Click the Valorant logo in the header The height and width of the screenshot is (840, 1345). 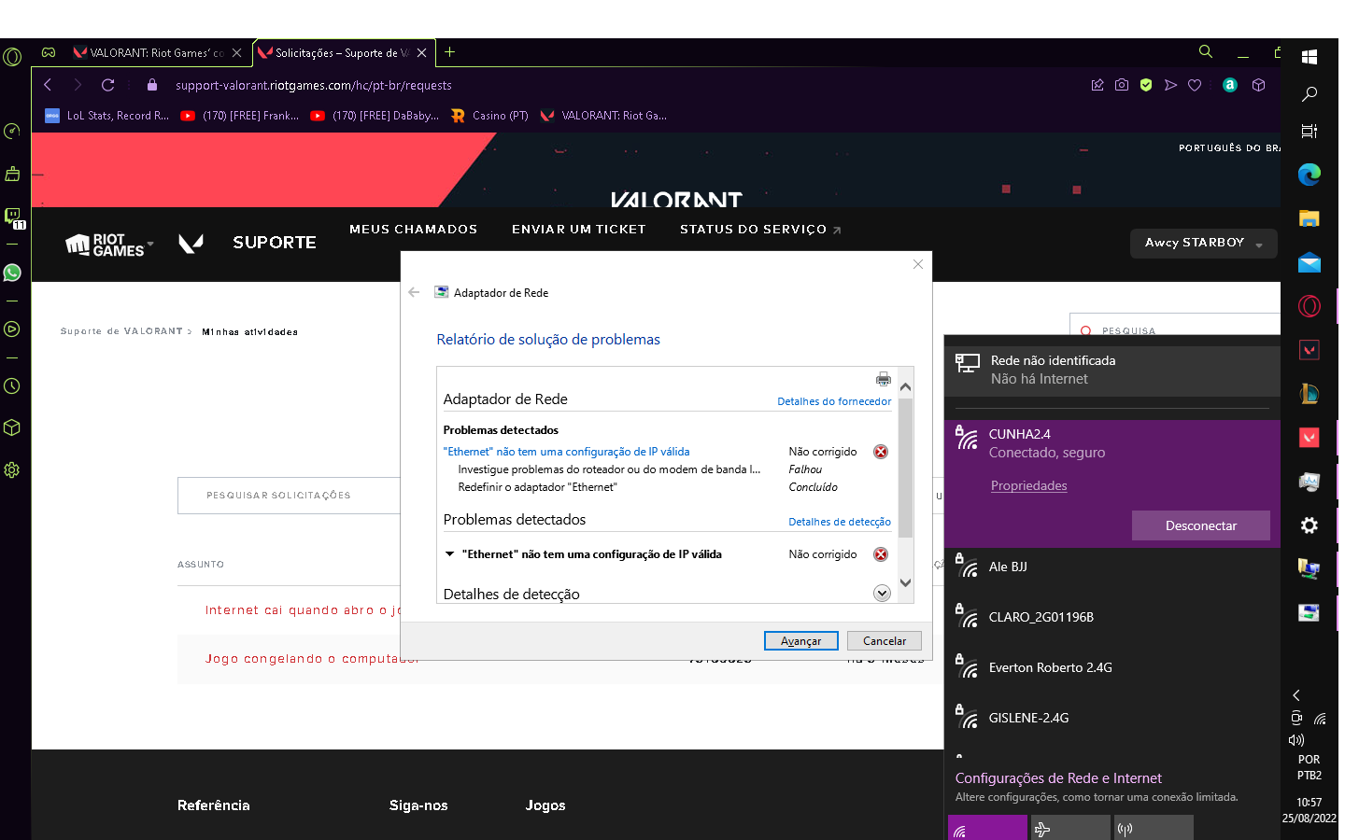click(191, 244)
